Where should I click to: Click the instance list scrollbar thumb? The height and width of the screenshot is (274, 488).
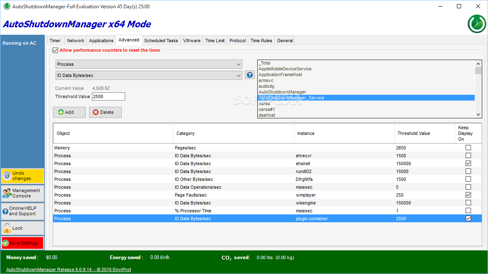click(x=478, y=70)
